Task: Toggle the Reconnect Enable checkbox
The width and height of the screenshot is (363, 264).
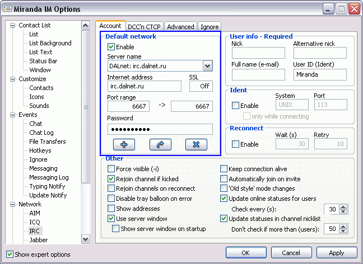Action: coord(235,144)
